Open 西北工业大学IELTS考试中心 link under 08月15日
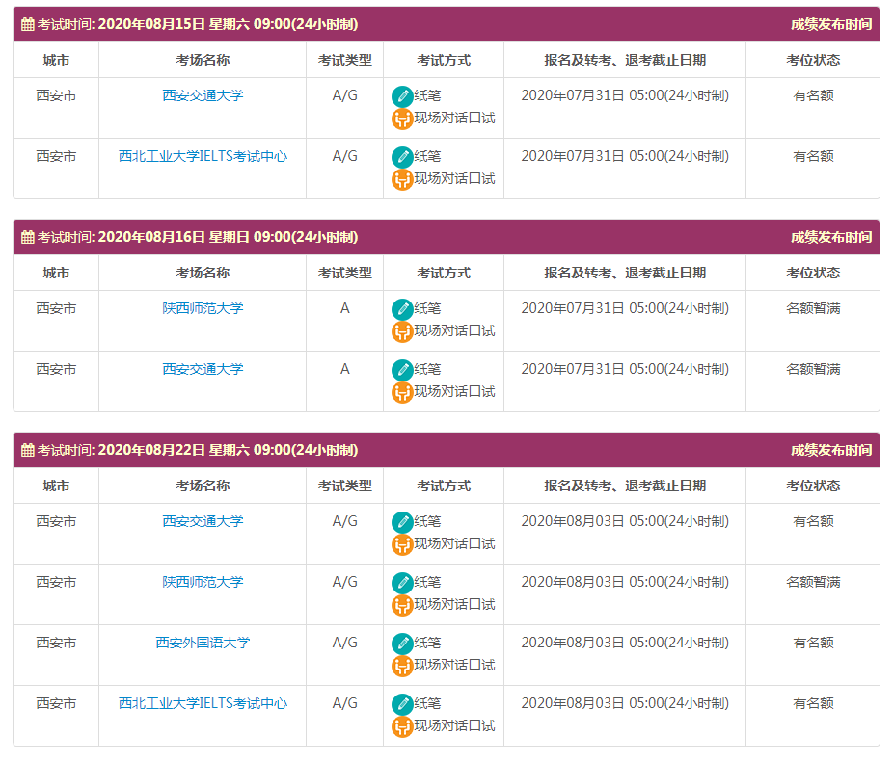 point(203,156)
